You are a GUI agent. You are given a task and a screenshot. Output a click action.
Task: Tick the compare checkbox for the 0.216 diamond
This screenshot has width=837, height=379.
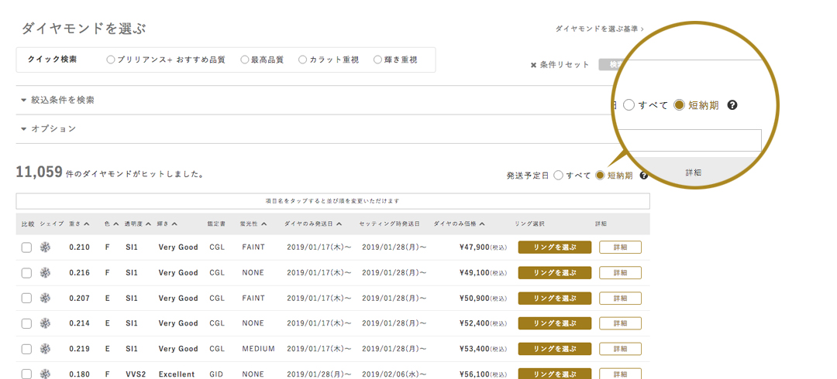(26, 273)
